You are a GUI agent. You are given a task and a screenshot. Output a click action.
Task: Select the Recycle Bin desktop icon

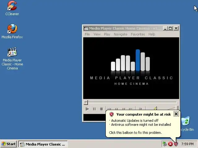tap(185, 121)
